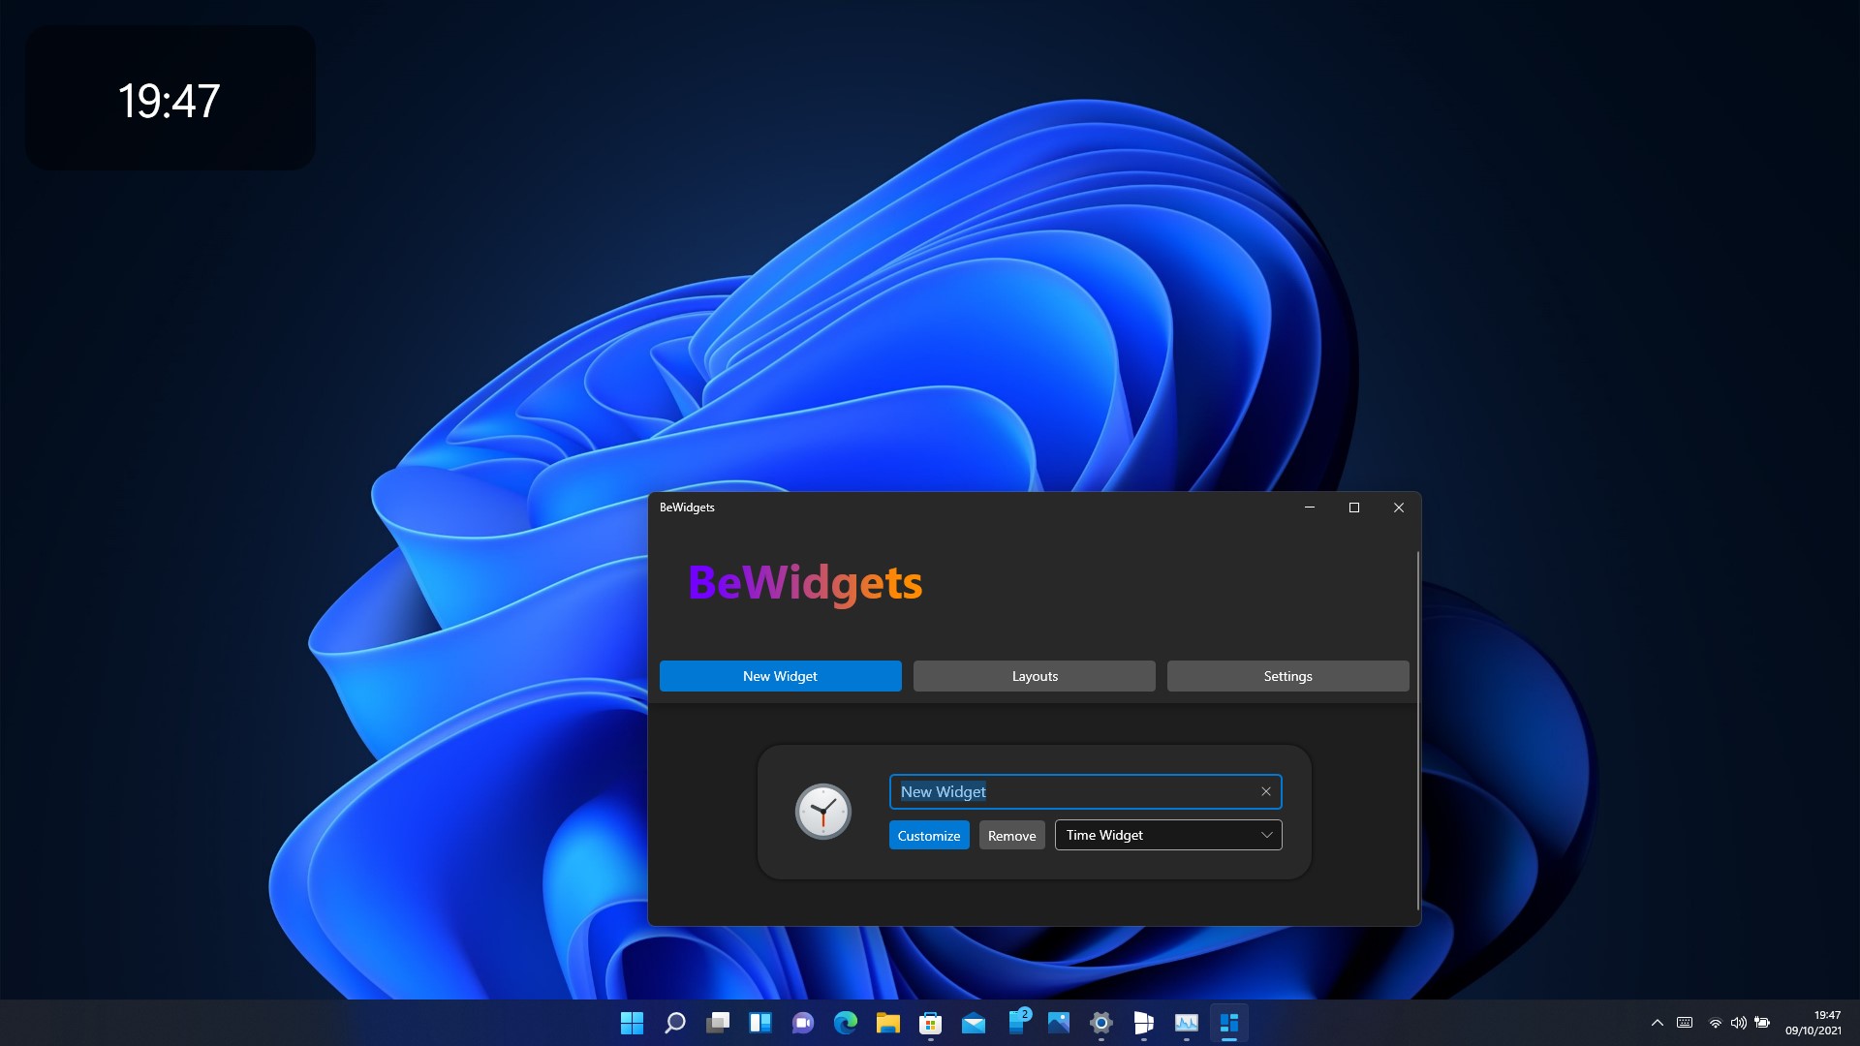The image size is (1860, 1046).
Task: Click the 19:47 desktop time widget
Action: [x=170, y=98]
